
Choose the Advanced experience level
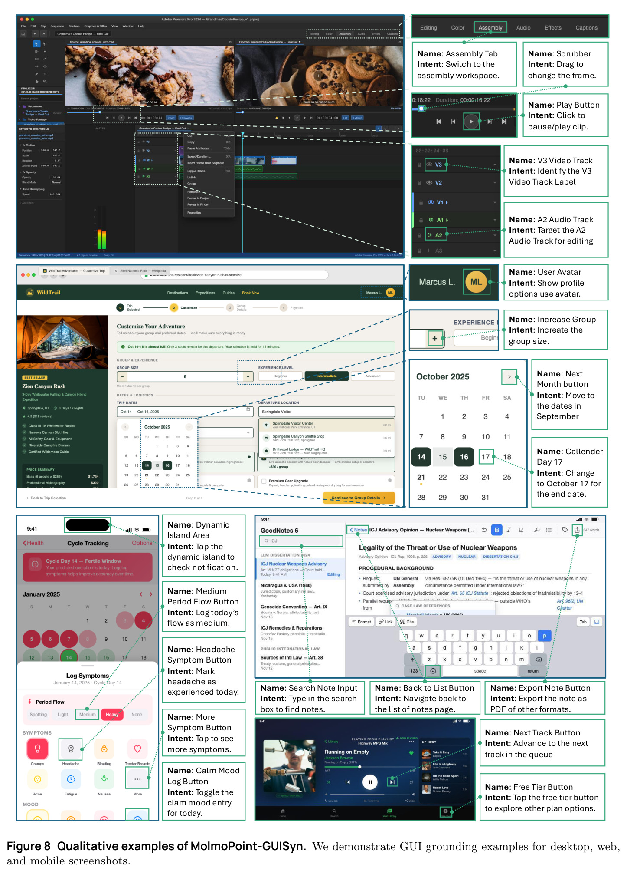pos(373,376)
